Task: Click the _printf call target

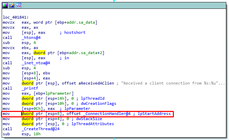Action: 30,88
